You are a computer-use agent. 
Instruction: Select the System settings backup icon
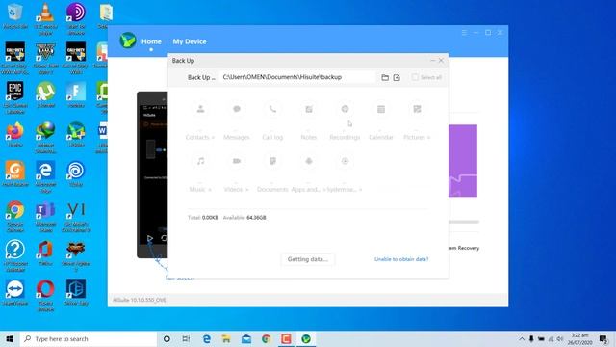click(x=345, y=161)
